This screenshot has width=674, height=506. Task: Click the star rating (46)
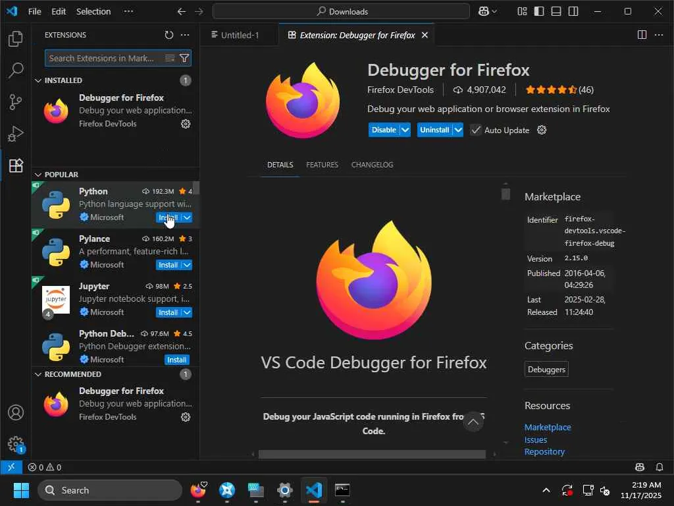click(559, 90)
